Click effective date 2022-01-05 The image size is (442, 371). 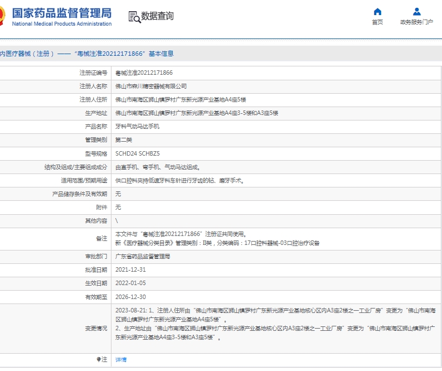coord(130,283)
